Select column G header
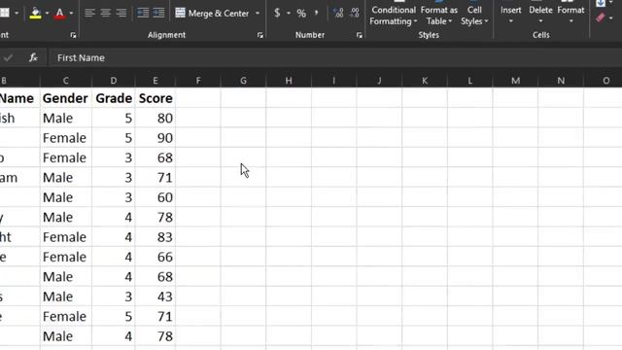622x350 pixels. coord(243,81)
